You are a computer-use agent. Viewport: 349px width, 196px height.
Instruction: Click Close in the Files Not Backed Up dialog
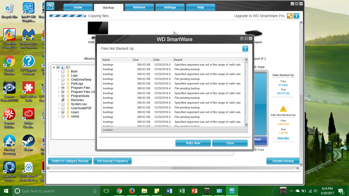(230, 143)
